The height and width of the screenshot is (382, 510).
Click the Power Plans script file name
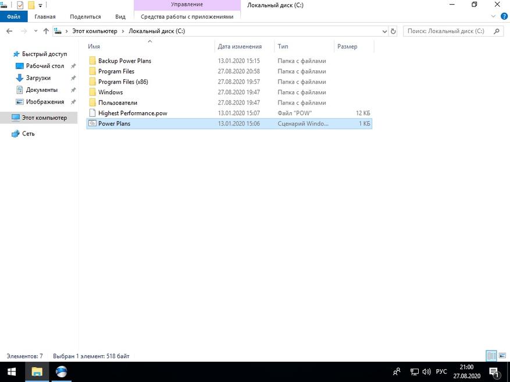point(114,123)
